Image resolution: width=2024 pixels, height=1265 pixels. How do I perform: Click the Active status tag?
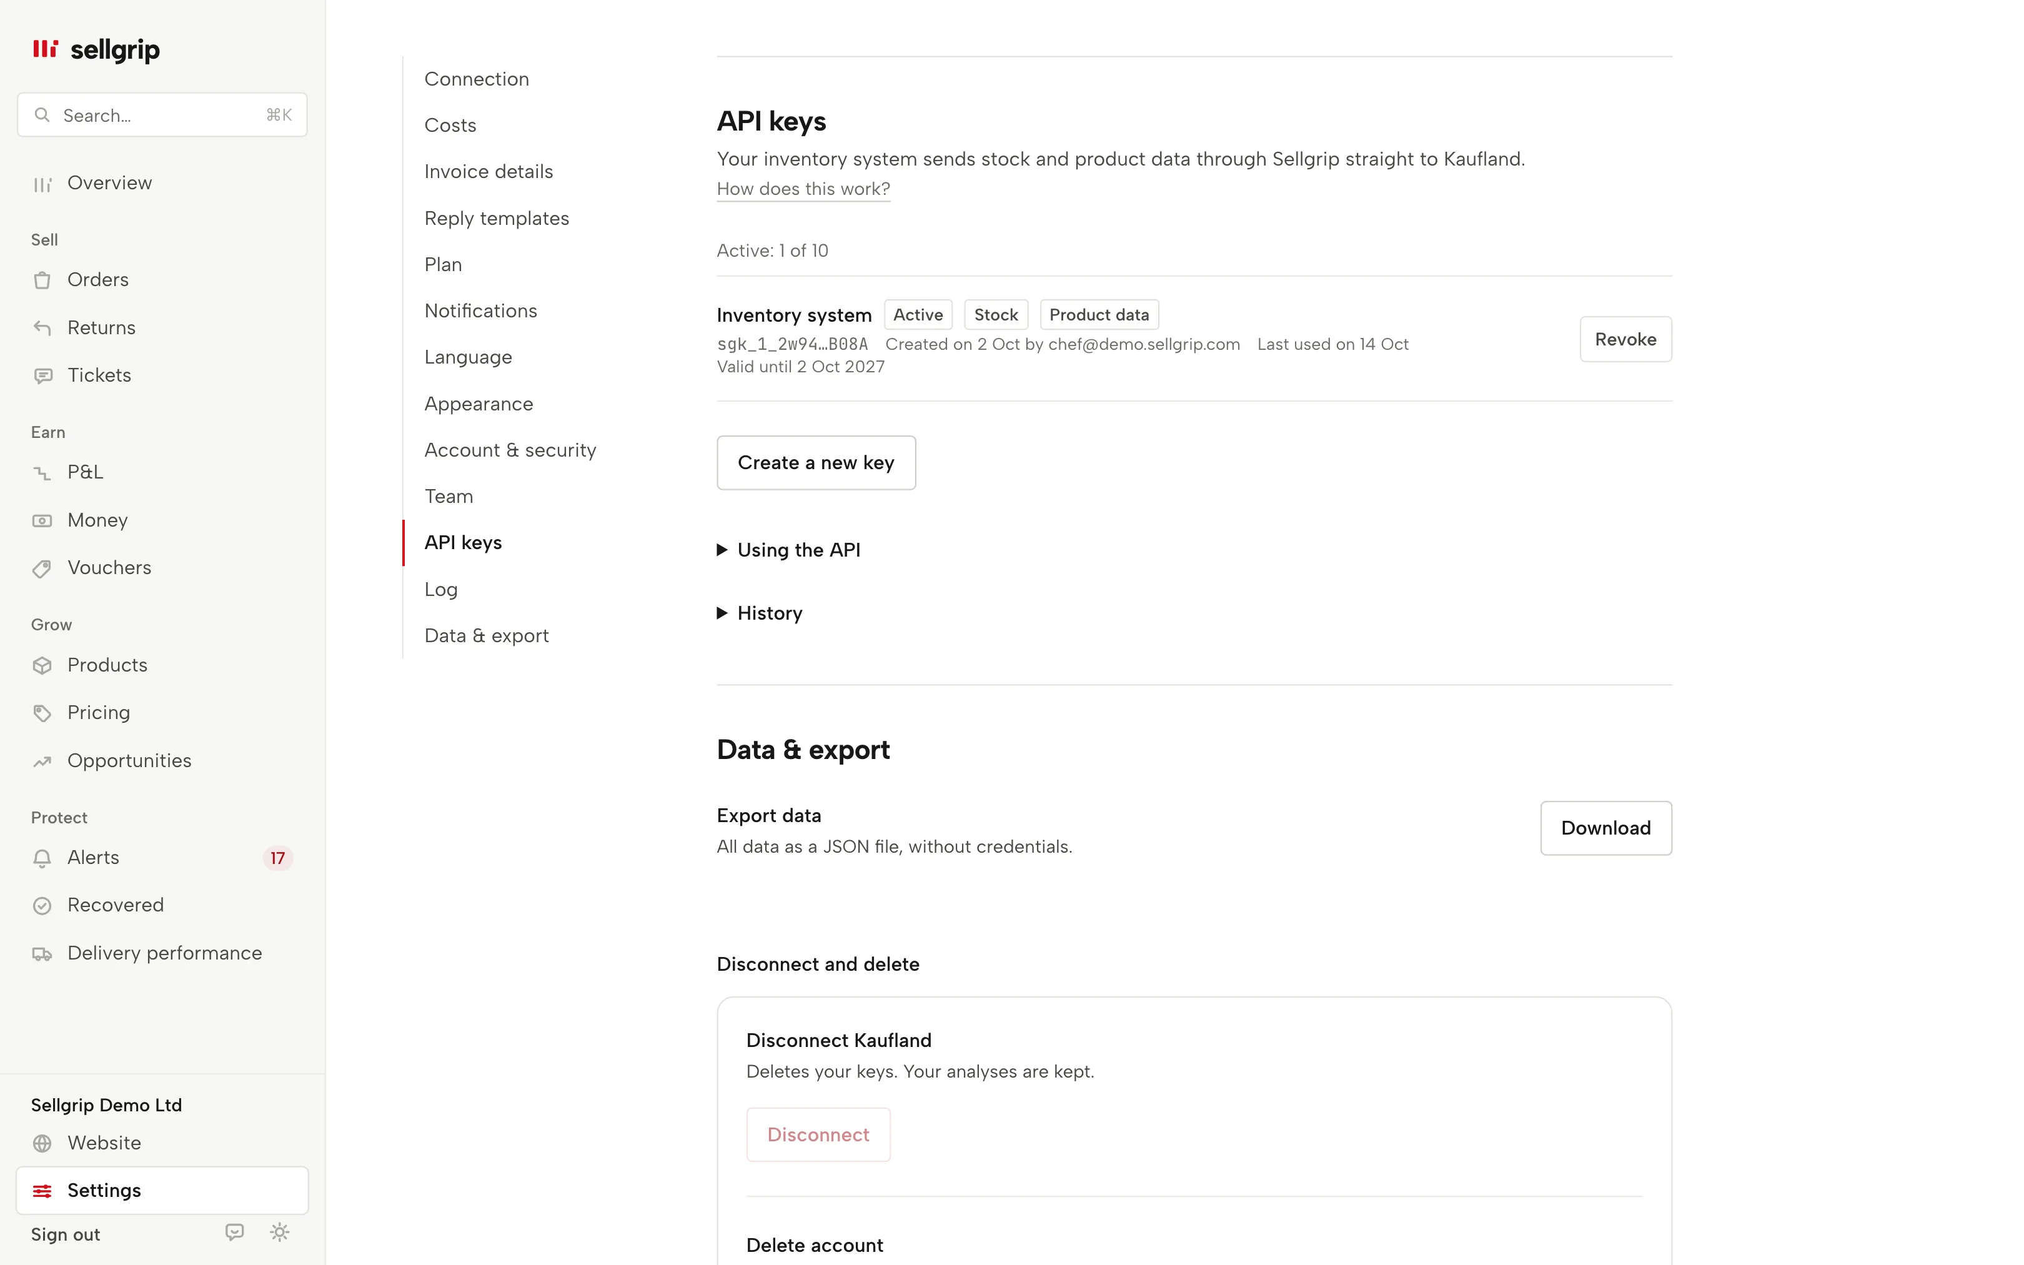point(918,315)
